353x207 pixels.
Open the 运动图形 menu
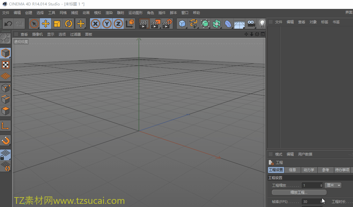coord(136,13)
